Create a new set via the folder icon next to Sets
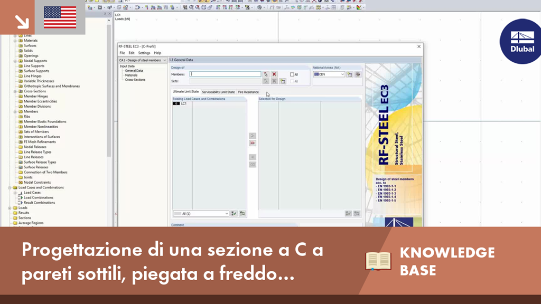 pos(283,82)
